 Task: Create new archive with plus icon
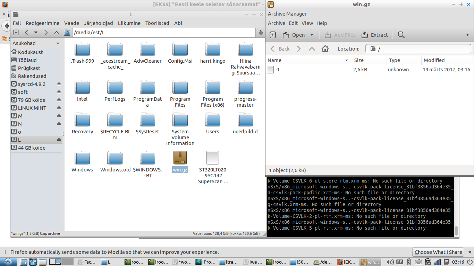tap(273, 35)
